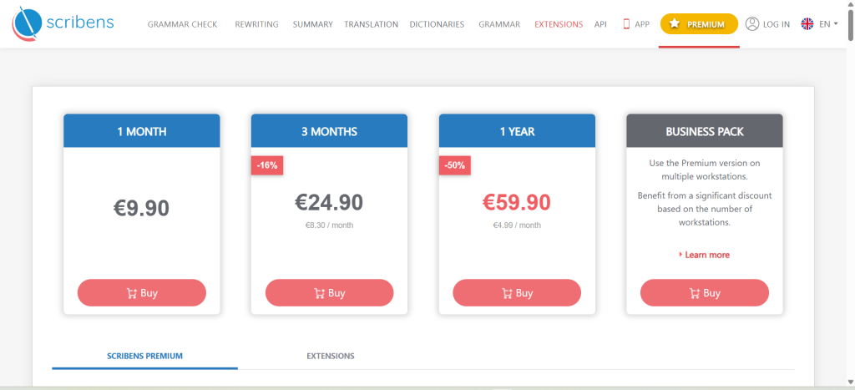Viewport: 855px width, 390px height.
Task: Click the 1 MONTH plan header
Action: click(x=142, y=131)
